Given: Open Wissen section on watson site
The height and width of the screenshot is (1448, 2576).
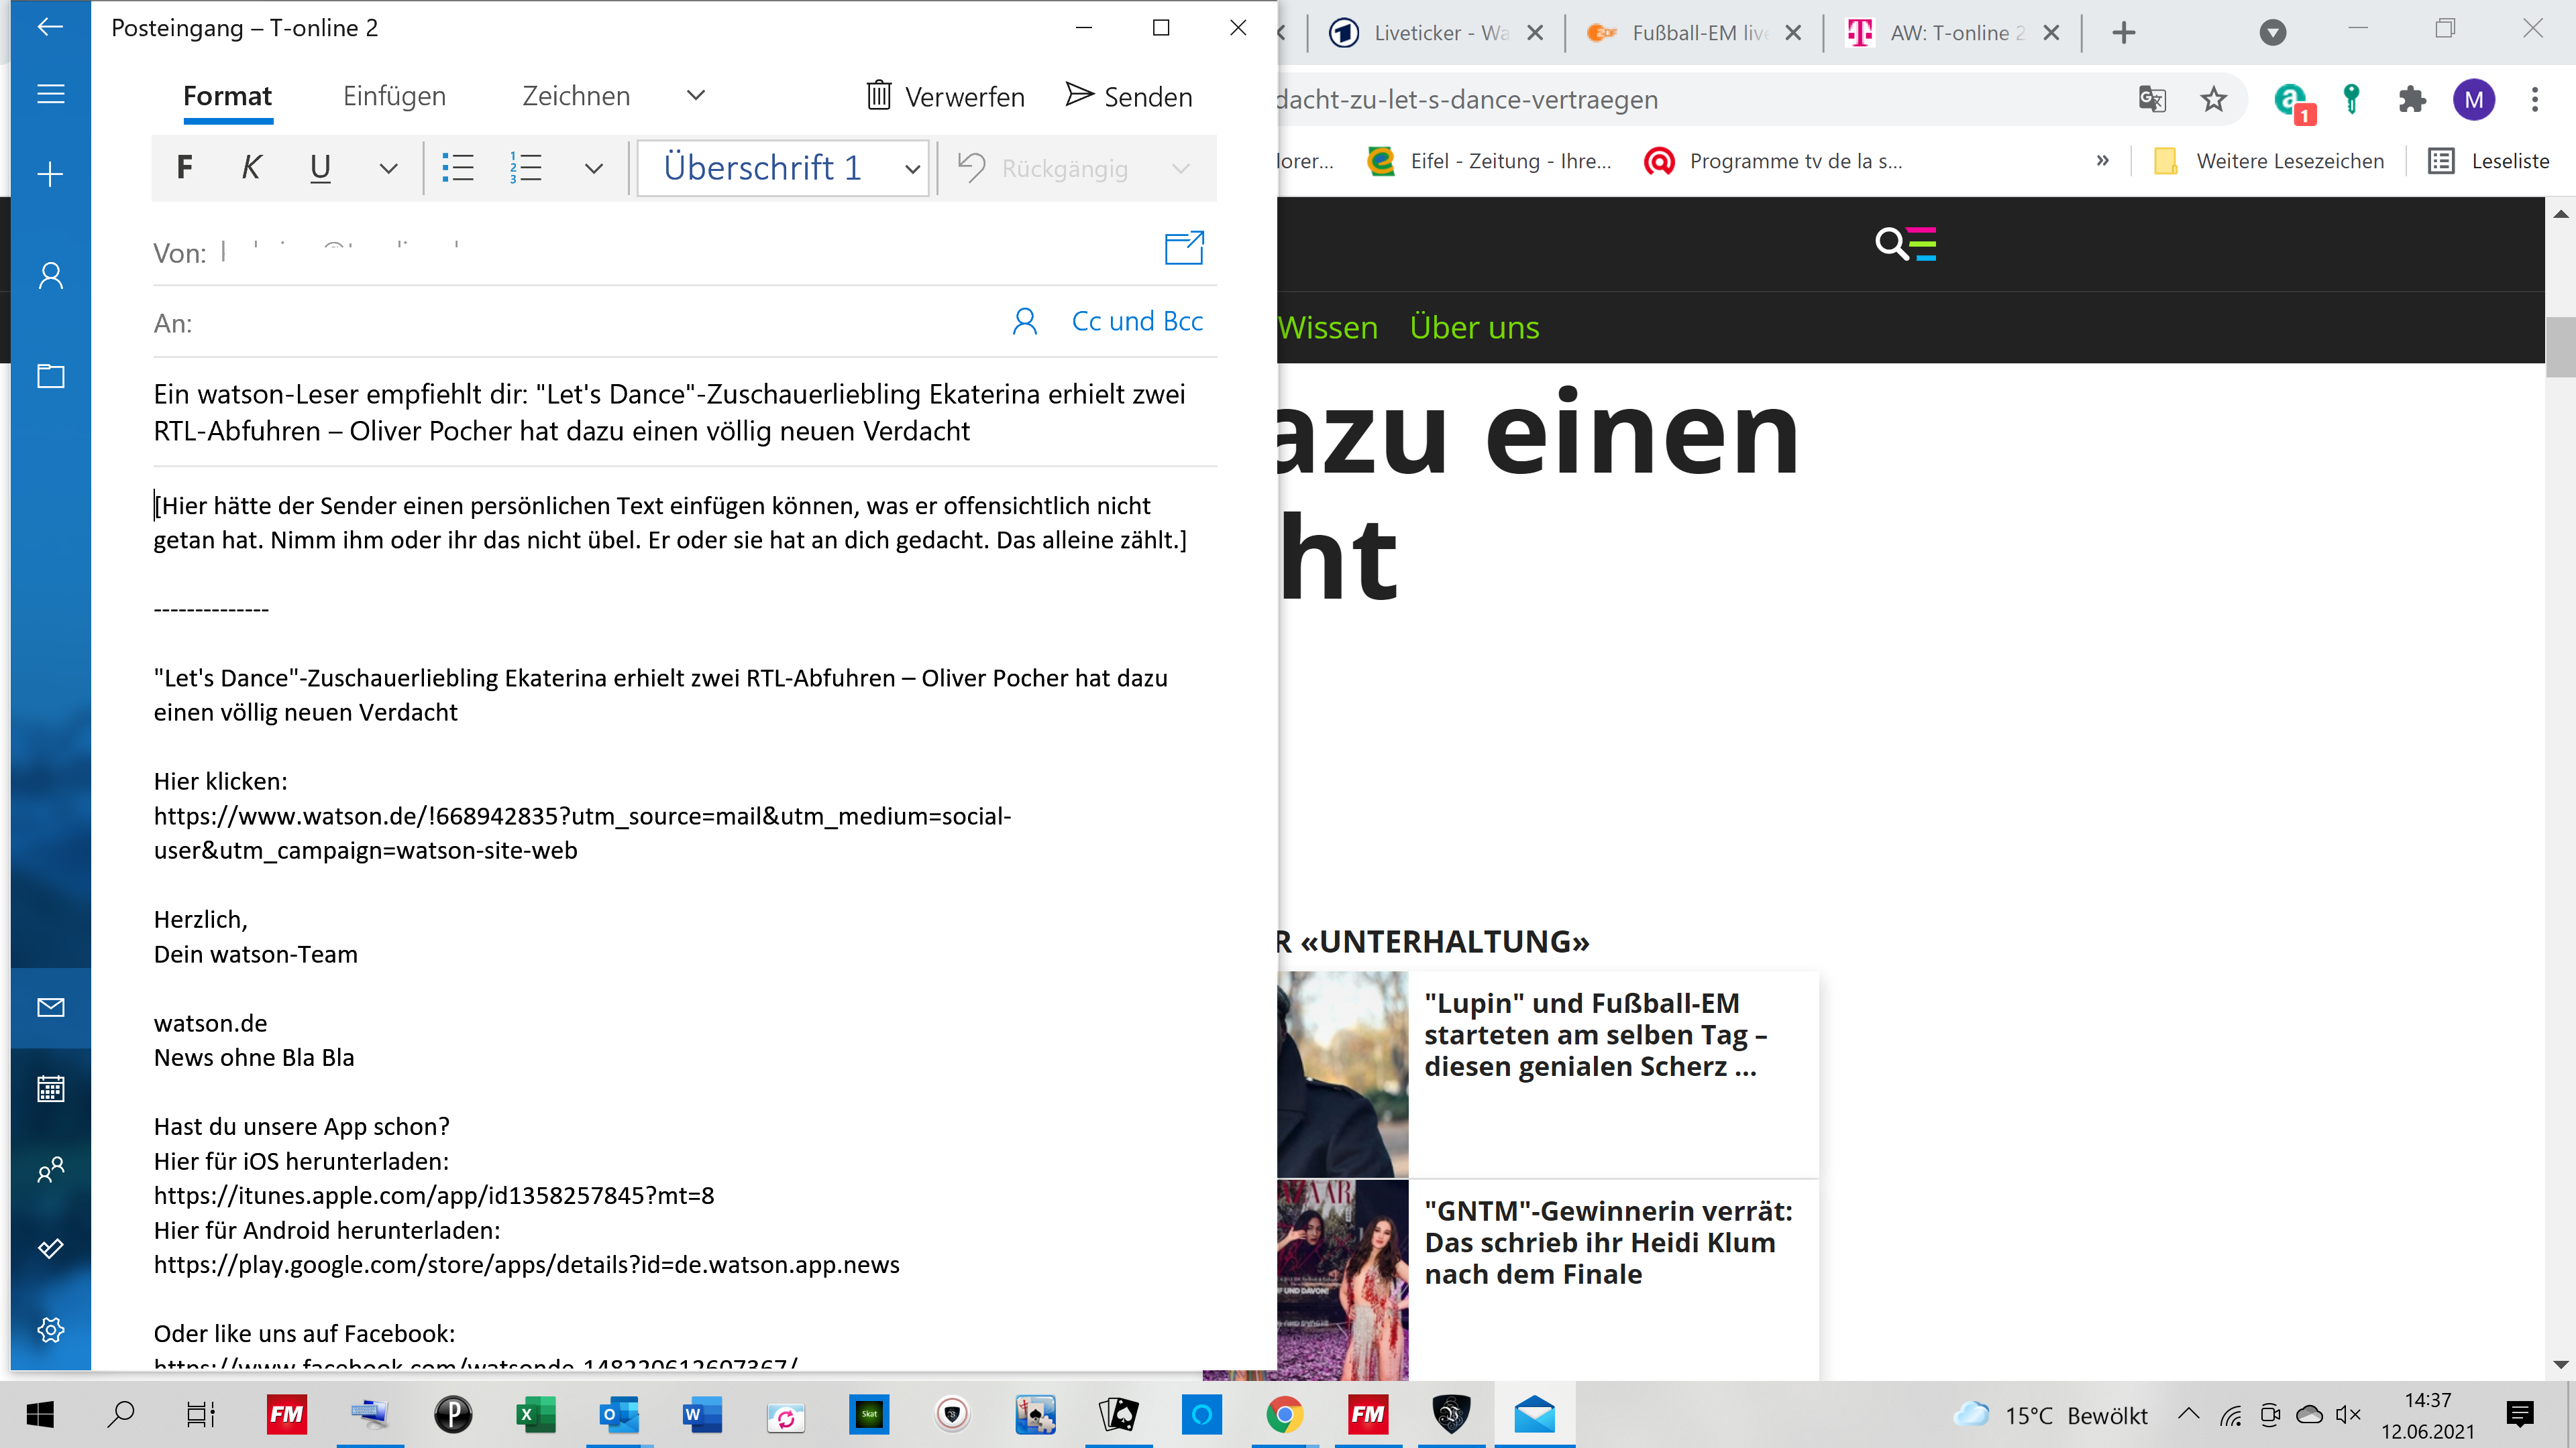Looking at the screenshot, I should (x=1328, y=328).
